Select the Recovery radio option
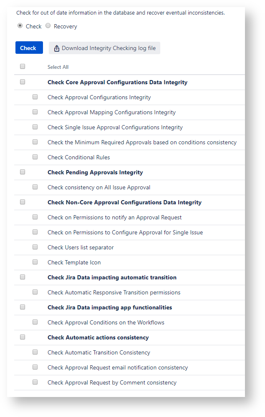 [48, 26]
